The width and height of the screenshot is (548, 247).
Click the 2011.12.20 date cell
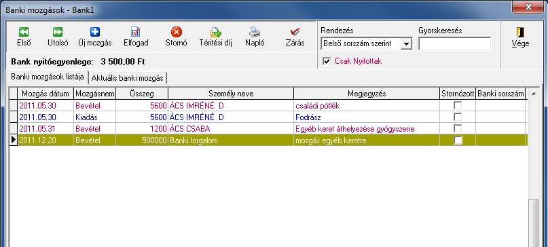pyautogui.click(x=45, y=140)
